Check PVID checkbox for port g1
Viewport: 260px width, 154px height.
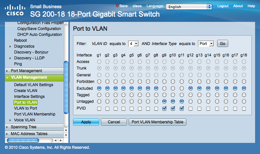(99, 109)
